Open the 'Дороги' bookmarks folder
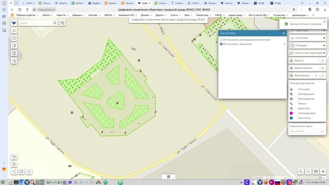This screenshot has width=329, height=185. (161, 15)
